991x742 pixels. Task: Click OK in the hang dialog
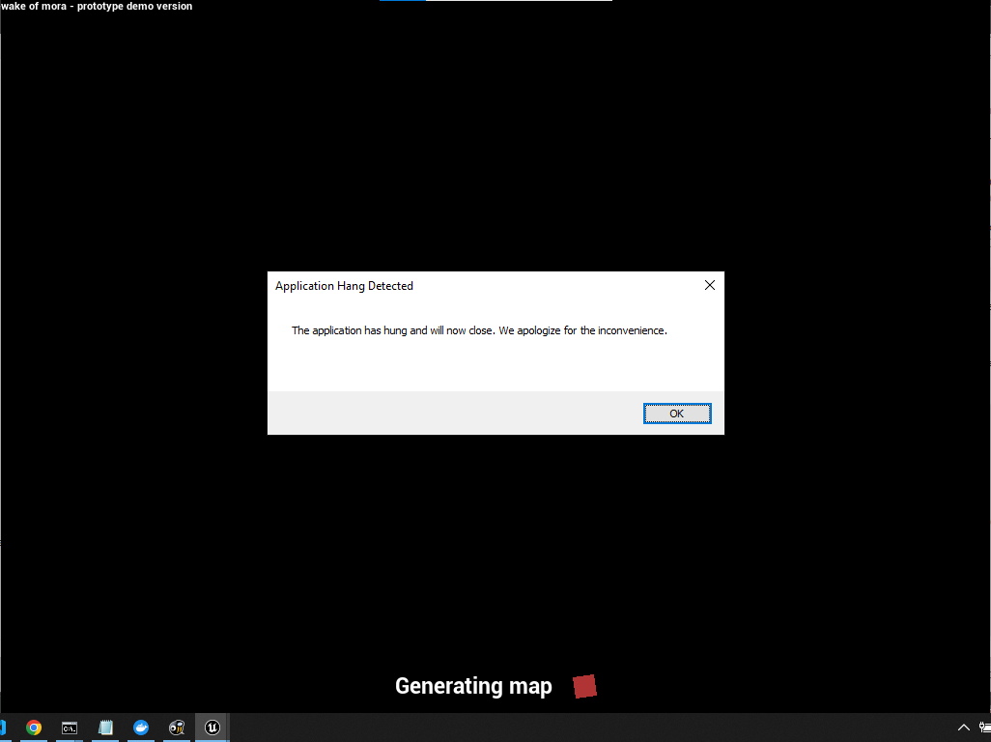point(677,414)
